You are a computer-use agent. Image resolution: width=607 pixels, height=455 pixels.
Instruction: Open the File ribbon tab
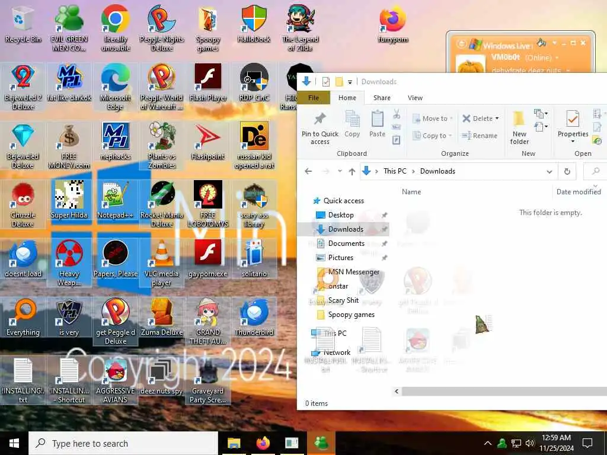pos(314,98)
